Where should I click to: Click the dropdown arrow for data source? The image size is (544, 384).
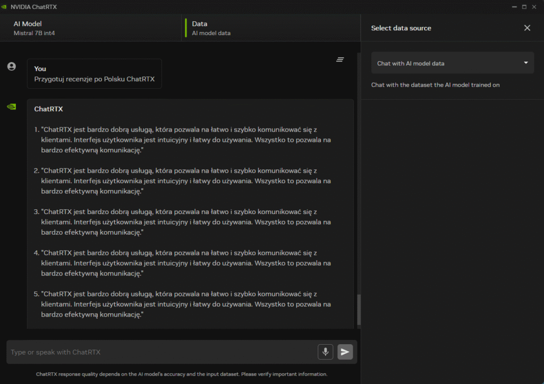(x=526, y=63)
